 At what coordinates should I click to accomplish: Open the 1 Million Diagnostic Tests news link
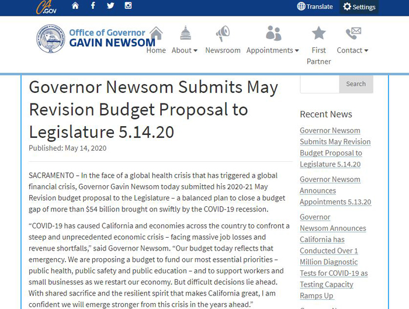tap(334, 256)
